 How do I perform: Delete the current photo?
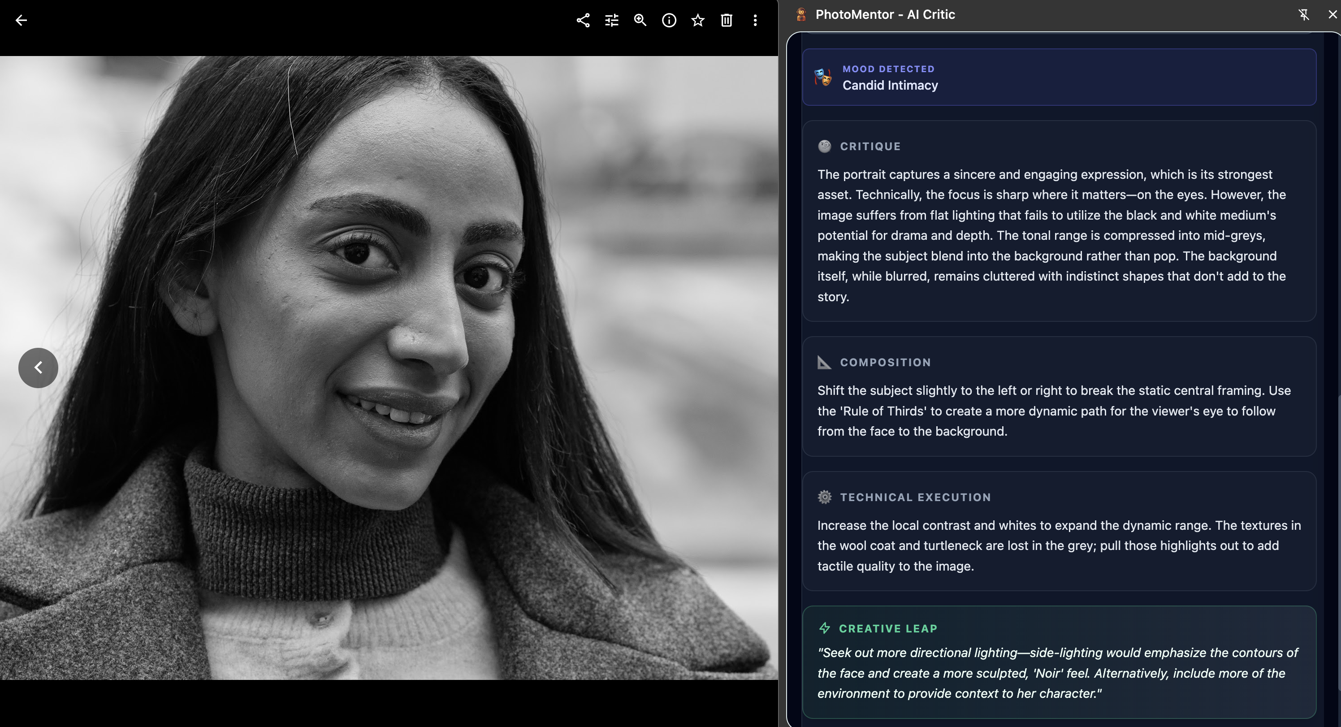(x=726, y=20)
